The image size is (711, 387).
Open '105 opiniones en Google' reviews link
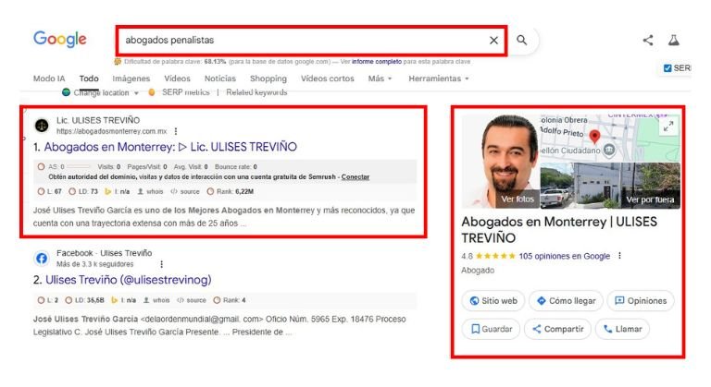point(565,256)
